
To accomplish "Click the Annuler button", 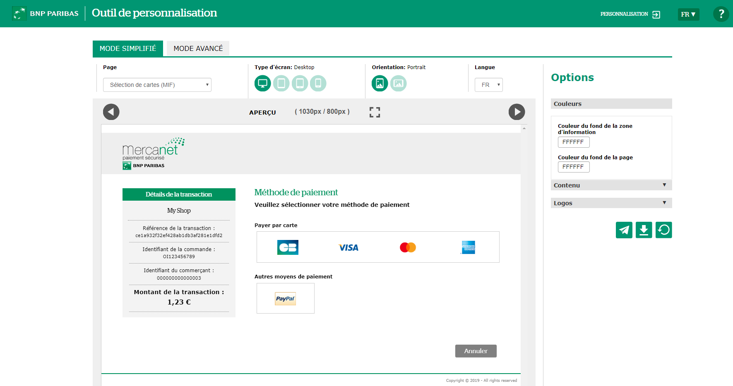I will [x=476, y=351].
